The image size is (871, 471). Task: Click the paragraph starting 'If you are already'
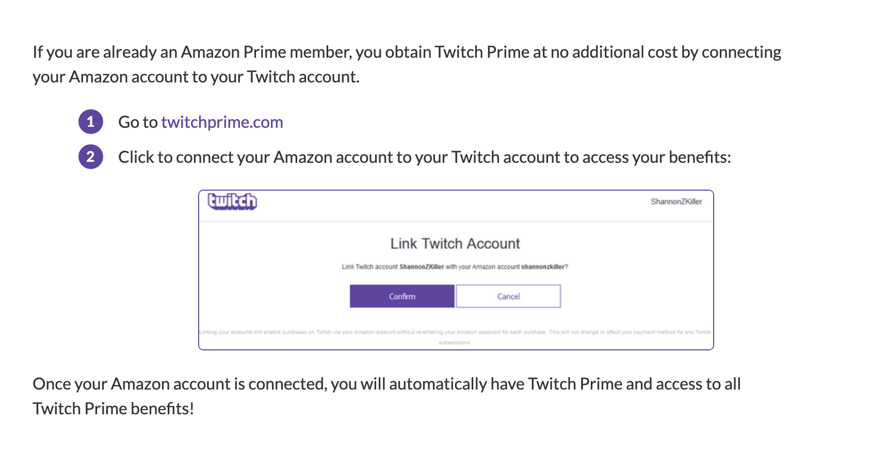[407, 64]
